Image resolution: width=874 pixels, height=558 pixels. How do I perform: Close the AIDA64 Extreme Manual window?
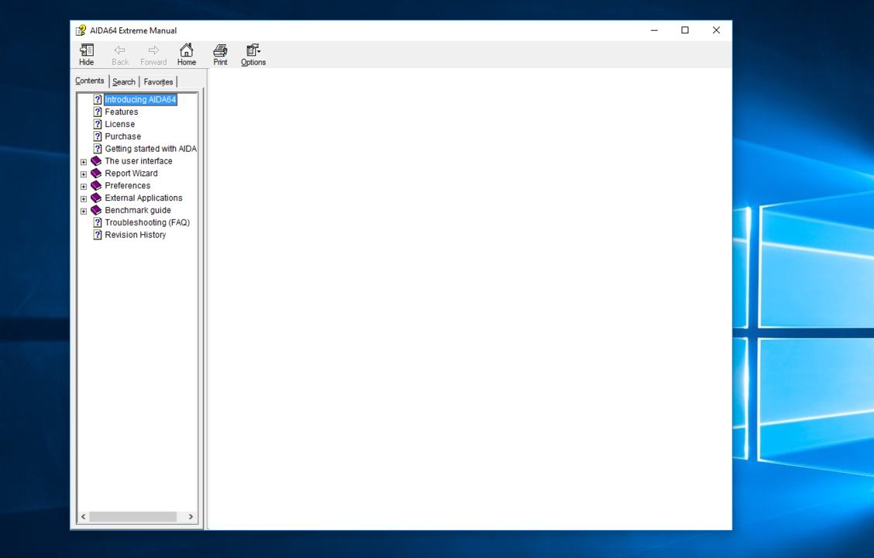click(716, 30)
